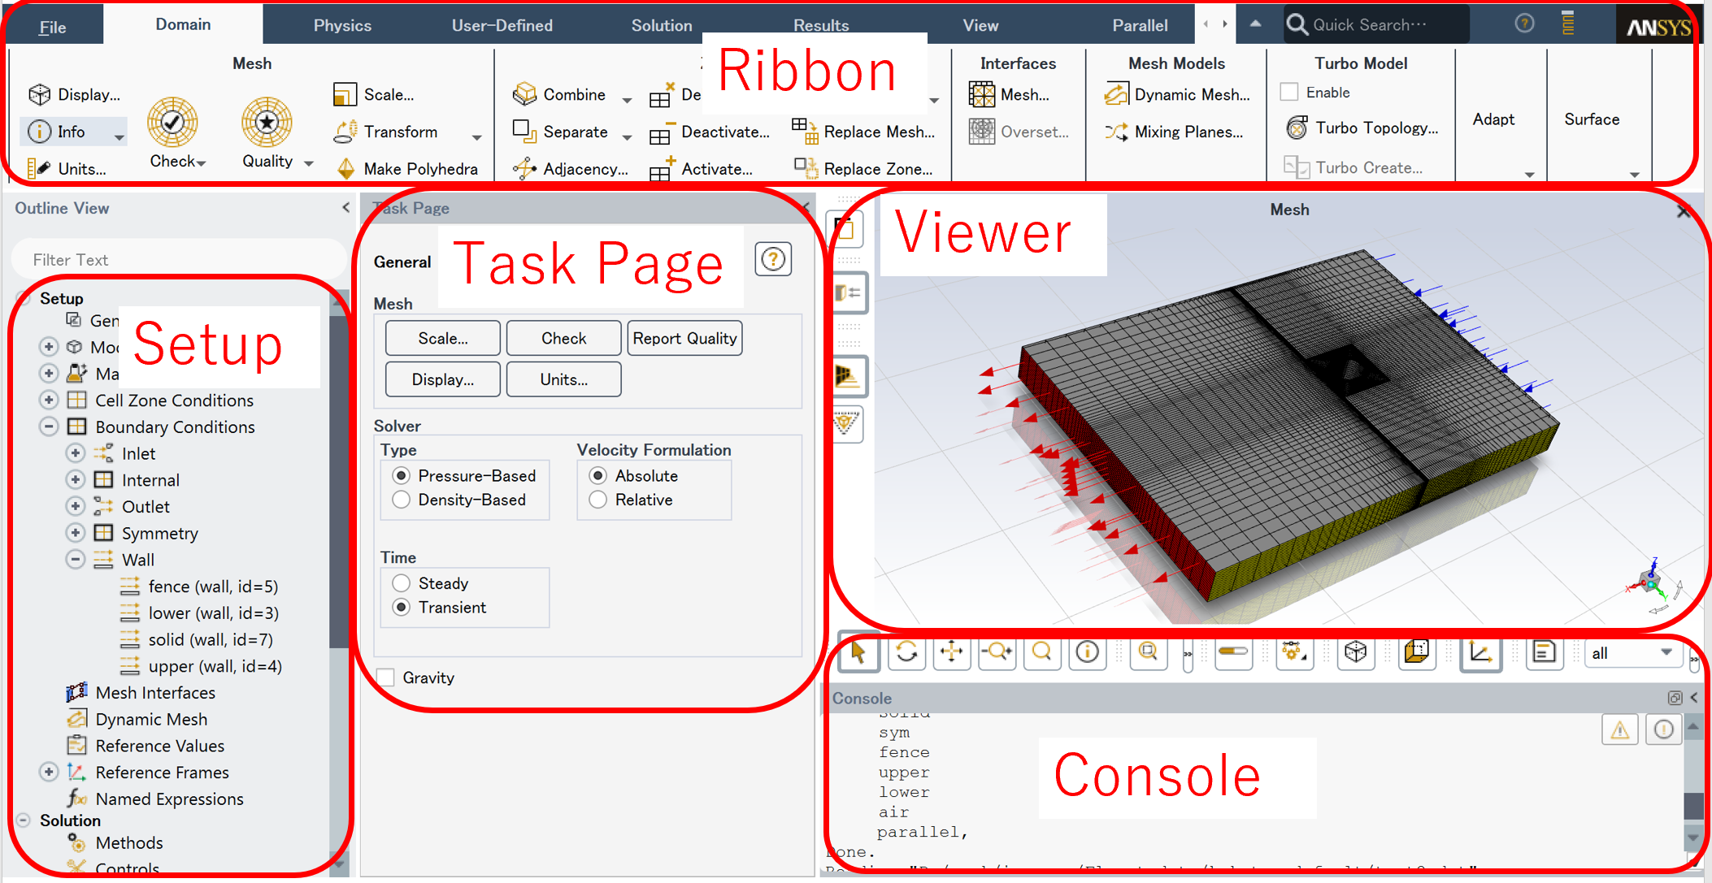Click the Turbo Topology icon

[x=1297, y=128]
